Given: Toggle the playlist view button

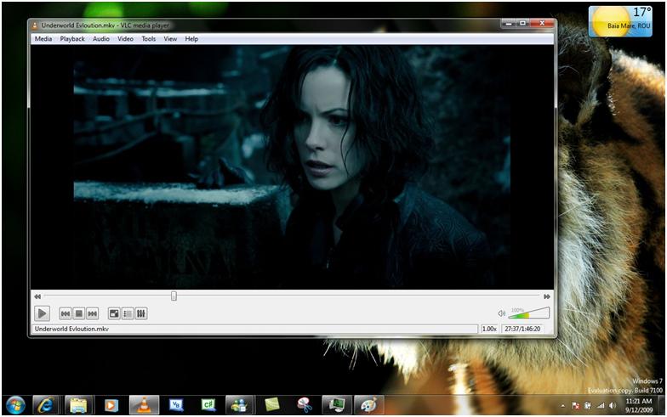Looking at the screenshot, I should click(x=128, y=313).
